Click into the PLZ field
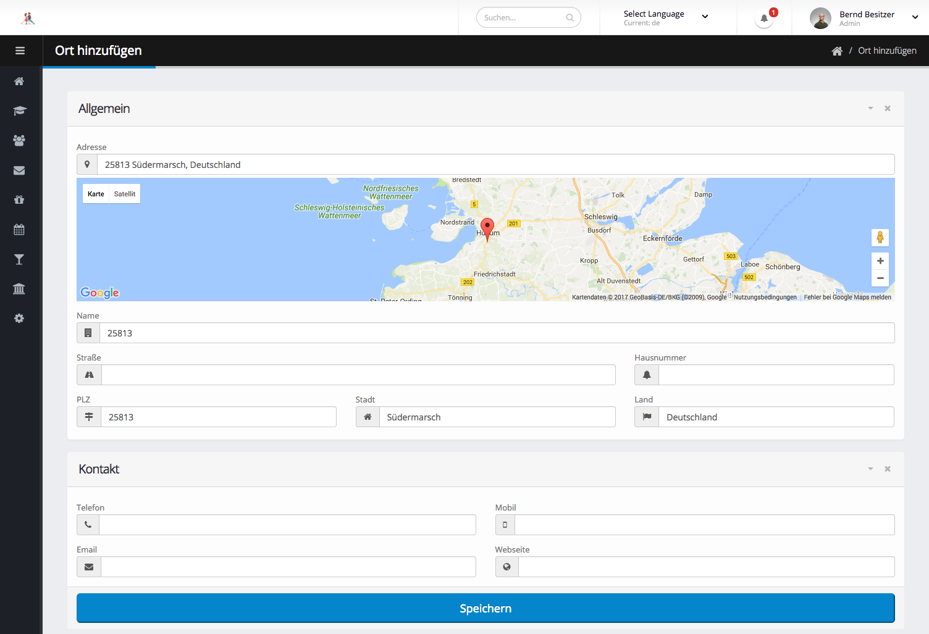Image resolution: width=929 pixels, height=634 pixels. (x=219, y=417)
